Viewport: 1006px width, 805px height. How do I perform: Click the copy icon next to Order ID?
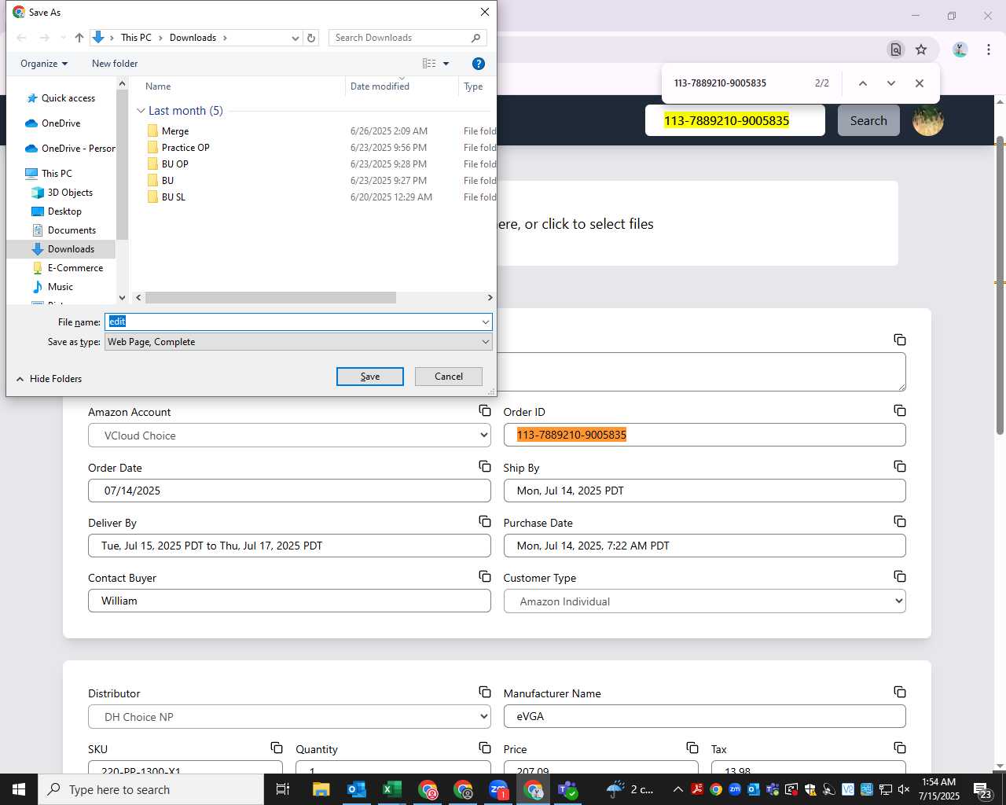pos(900,410)
